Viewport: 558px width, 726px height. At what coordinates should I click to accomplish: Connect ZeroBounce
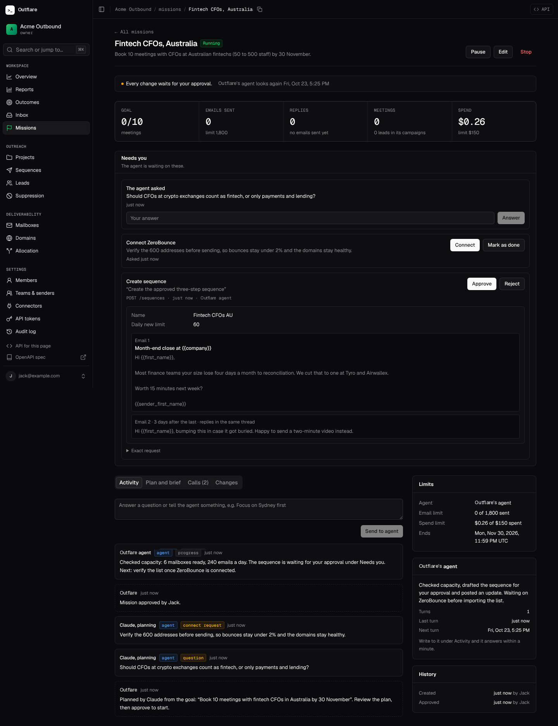(465, 245)
